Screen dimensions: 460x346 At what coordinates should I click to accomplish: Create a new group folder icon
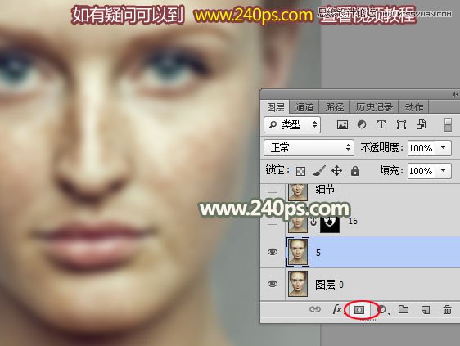click(x=404, y=309)
